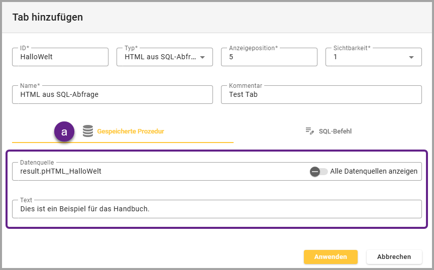Click the Text field with Handbuch example
Image resolution: width=434 pixels, height=270 pixels.
pos(216,209)
